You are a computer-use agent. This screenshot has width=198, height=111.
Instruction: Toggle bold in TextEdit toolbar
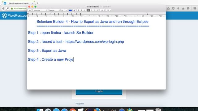pos(79,10)
